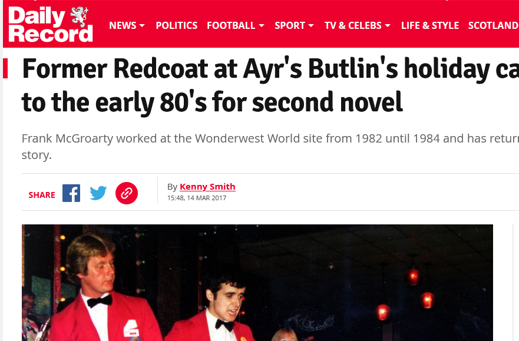Click the article headline about Former Redcoat
This screenshot has height=341, width=519.
[270, 85]
